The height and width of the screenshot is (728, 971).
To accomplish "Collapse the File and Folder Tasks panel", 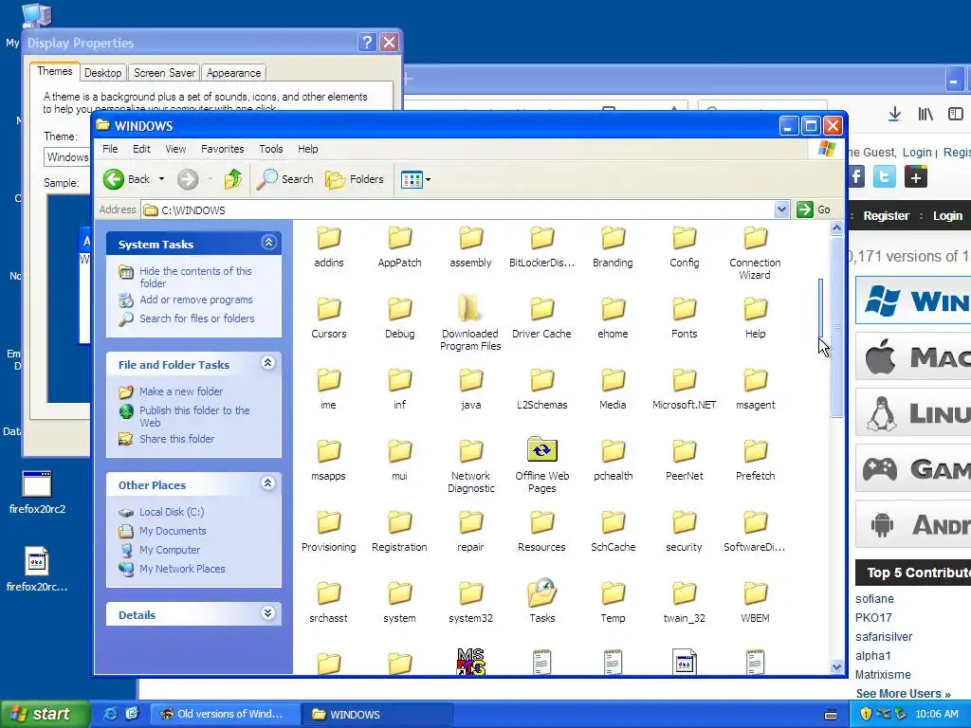I will click(268, 363).
